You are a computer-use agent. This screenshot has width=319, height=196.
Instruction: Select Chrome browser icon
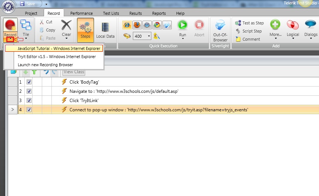coord(157,25)
